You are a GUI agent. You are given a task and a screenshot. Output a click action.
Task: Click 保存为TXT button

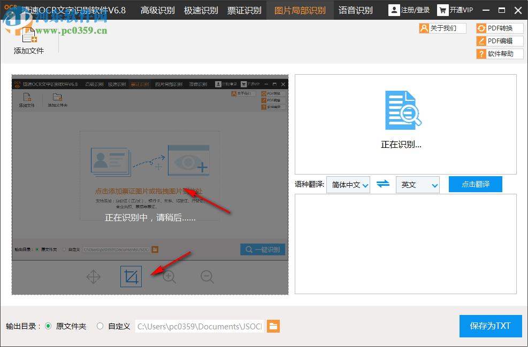click(x=491, y=326)
